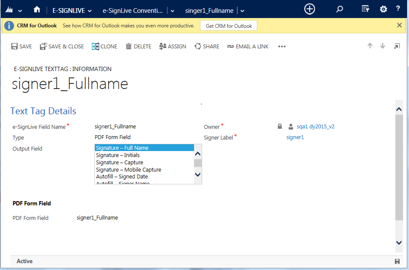Click the PDF Form Field value signer1_Fullname
This screenshot has width=409, height=270.
(97, 217)
